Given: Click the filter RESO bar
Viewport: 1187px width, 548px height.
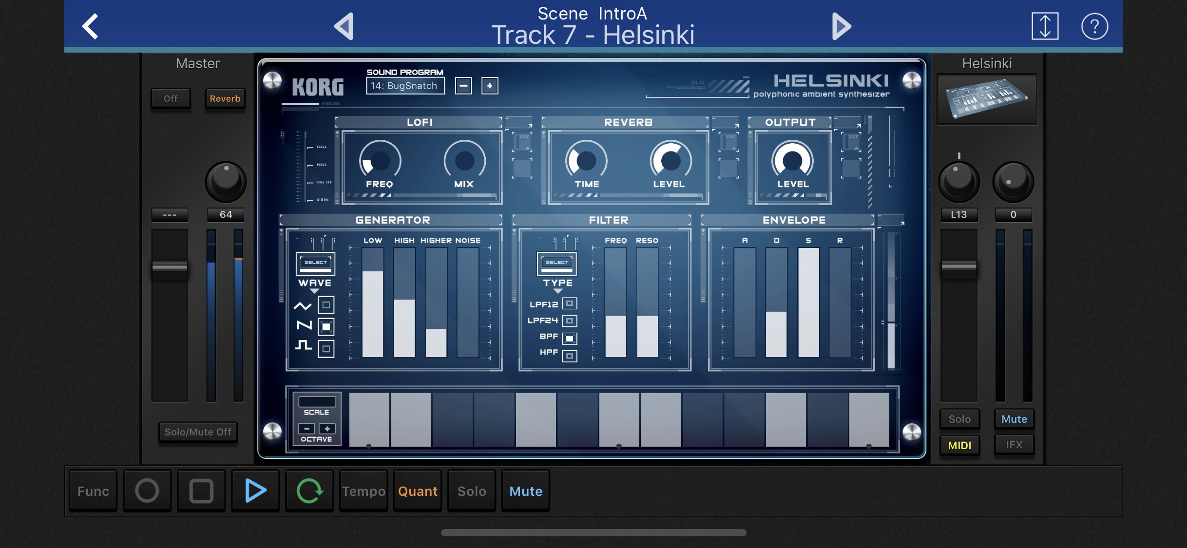Looking at the screenshot, I should [647, 302].
